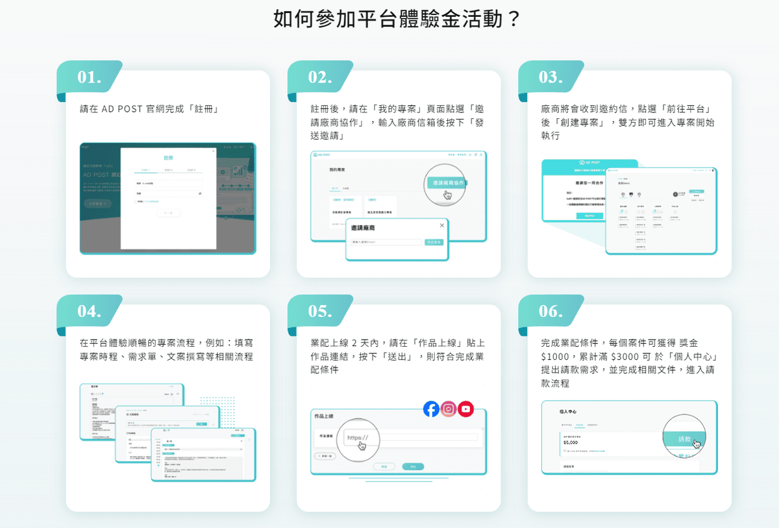The height and width of the screenshot is (528, 779).
Task: Click the 01. step number badge
Action: (90, 77)
